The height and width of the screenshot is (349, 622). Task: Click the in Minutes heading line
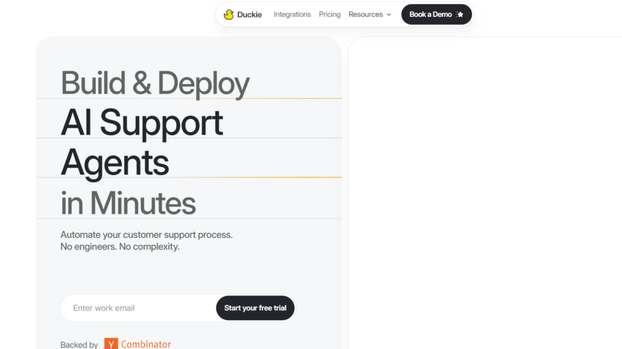128,203
